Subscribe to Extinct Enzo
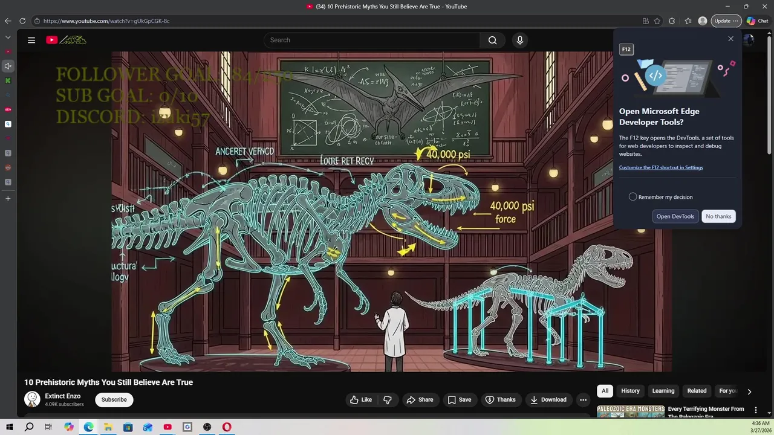This screenshot has height=435, width=774. [114, 399]
